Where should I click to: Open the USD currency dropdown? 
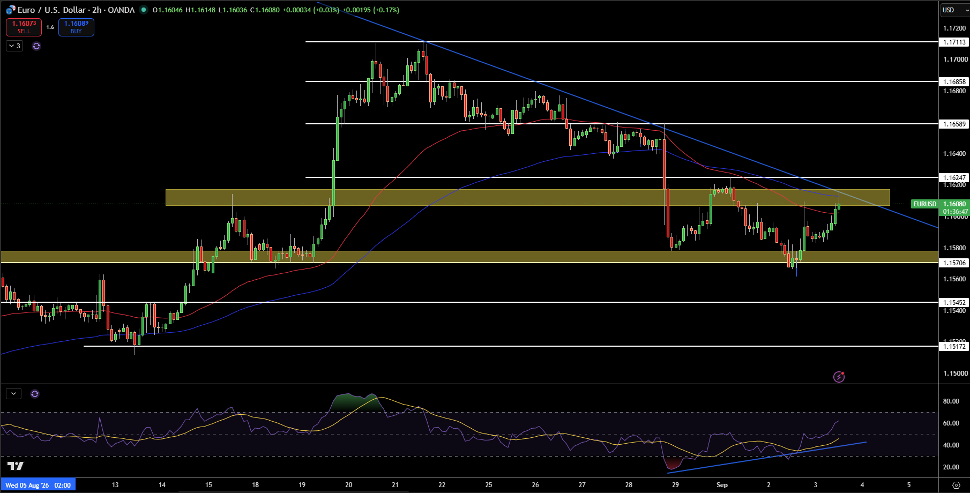[x=954, y=10]
